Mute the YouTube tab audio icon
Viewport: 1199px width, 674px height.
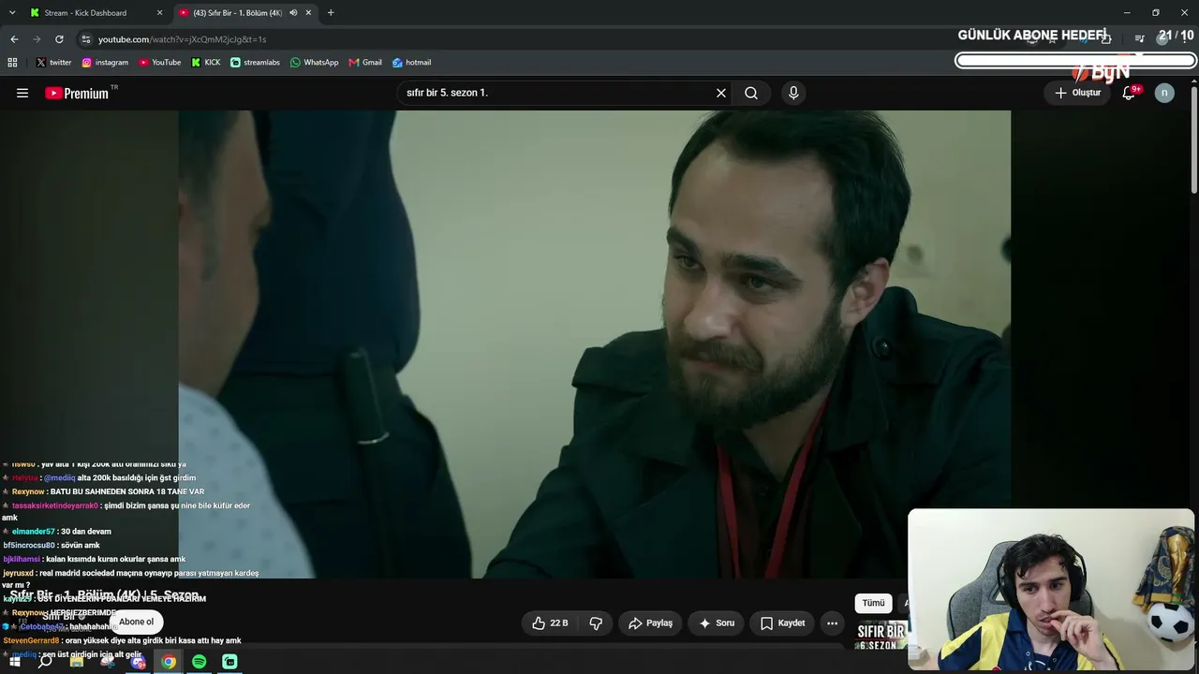pos(293,13)
